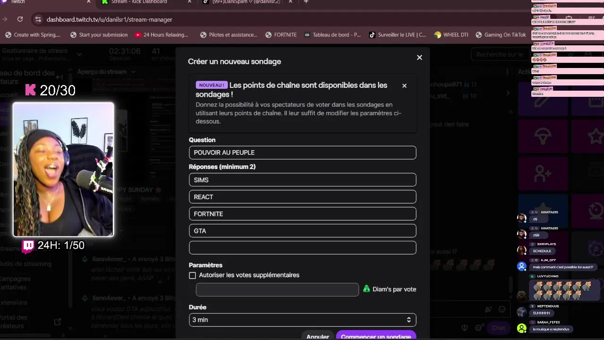This screenshot has height=340, width=604.
Task: Open the shield moderation icon under chat
Action: pyautogui.click(x=465, y=327)
